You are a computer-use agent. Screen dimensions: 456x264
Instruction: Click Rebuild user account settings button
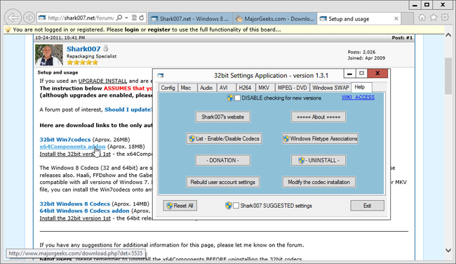pos(223,183)
